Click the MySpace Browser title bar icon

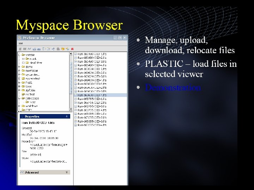point(20,38)
